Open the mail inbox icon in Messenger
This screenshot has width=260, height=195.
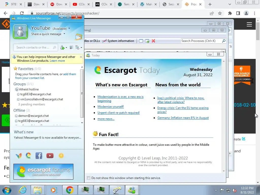coord(79,37)
